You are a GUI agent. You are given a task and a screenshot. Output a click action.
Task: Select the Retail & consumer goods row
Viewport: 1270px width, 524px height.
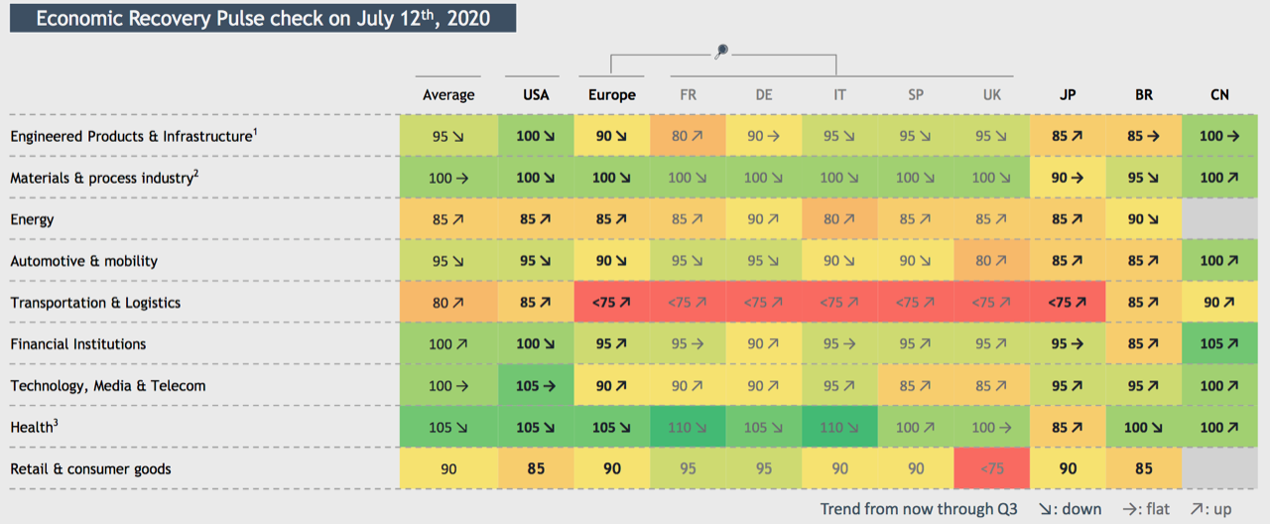(90, 468)
